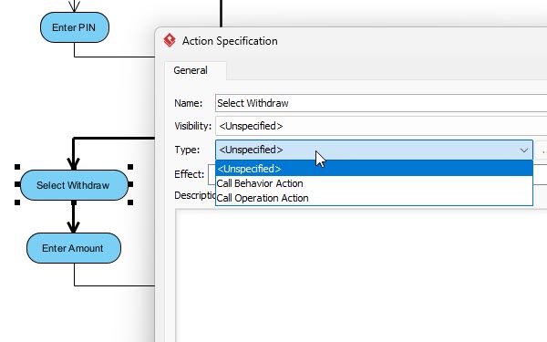Open the Type combo box arrow
The image size is (547, 342).
pos(523,150)
